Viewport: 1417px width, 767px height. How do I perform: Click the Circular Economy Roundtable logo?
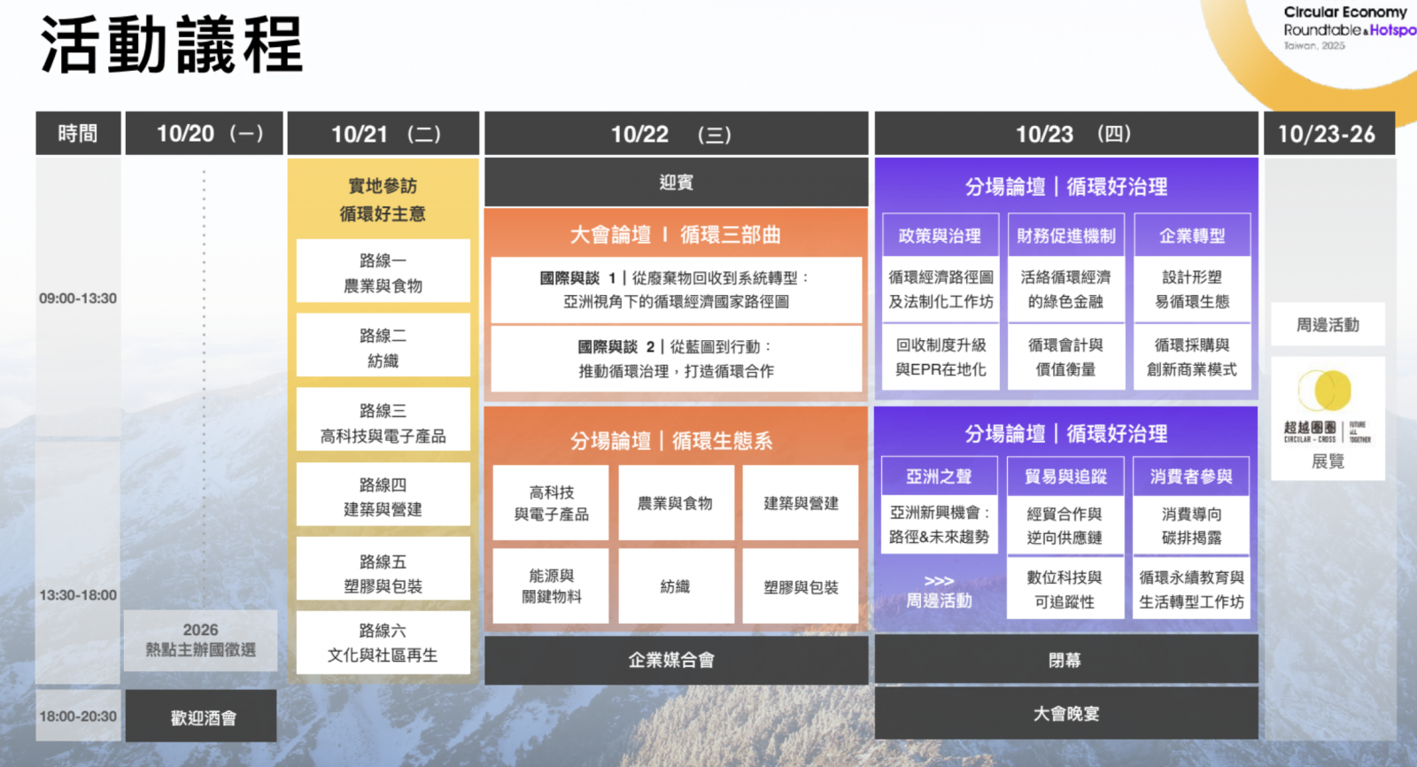coord(1348,27)
